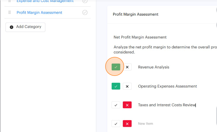The width and height of the screenshot is (217, 132).
Task: Click the drag handle beside Profit Margin Assessment
Action: [x=10, y=12]
